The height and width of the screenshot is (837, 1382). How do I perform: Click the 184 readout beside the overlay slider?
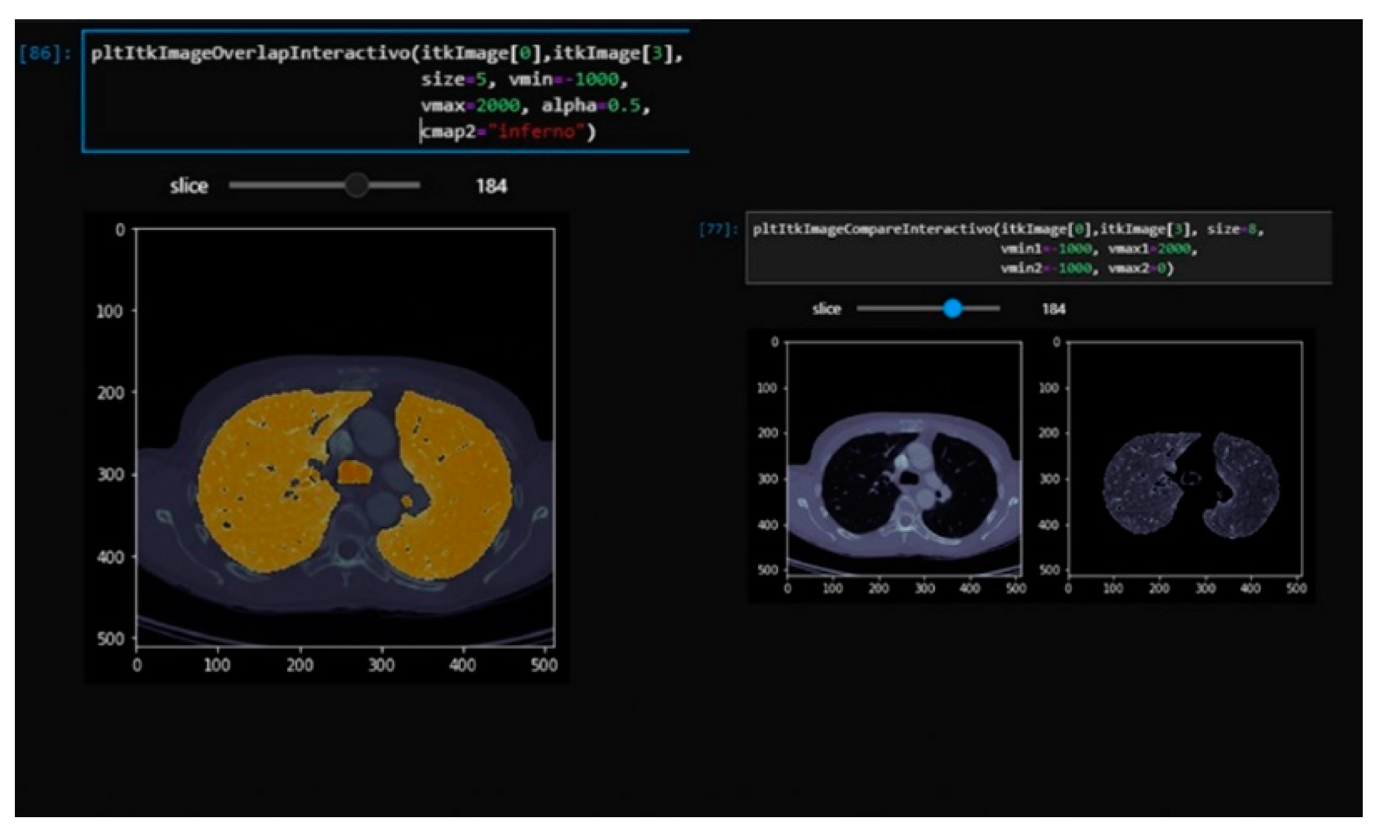point(491,186)
